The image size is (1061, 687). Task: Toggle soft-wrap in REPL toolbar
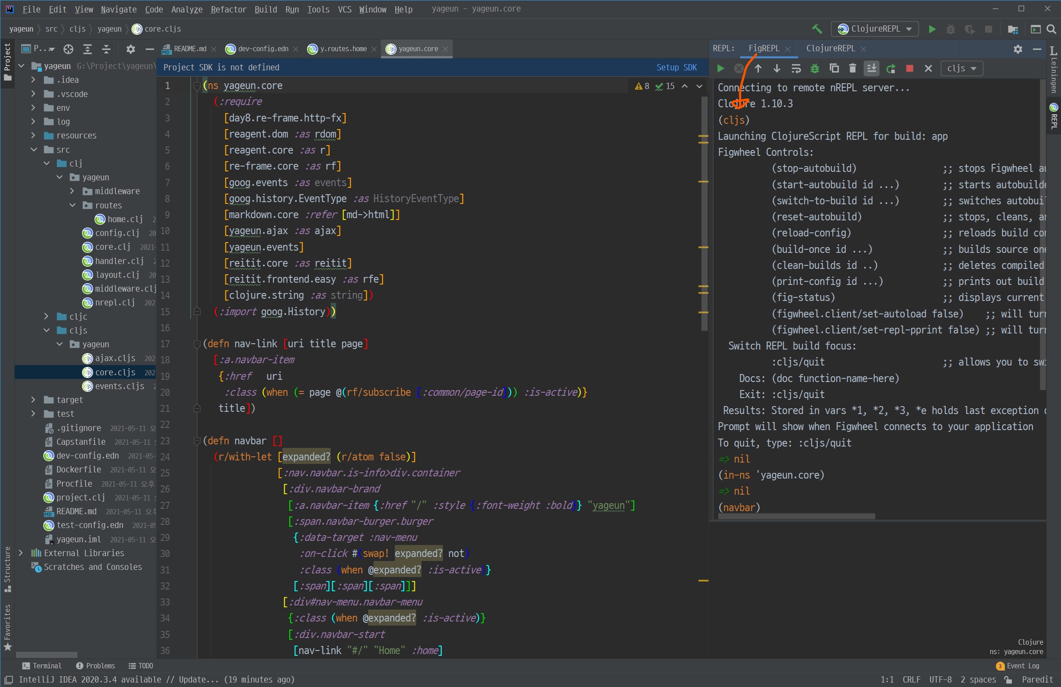796,68
